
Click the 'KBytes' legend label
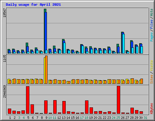152,109
